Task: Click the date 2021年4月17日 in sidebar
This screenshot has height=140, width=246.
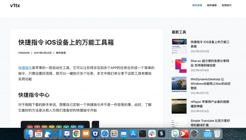Action: 200,93
